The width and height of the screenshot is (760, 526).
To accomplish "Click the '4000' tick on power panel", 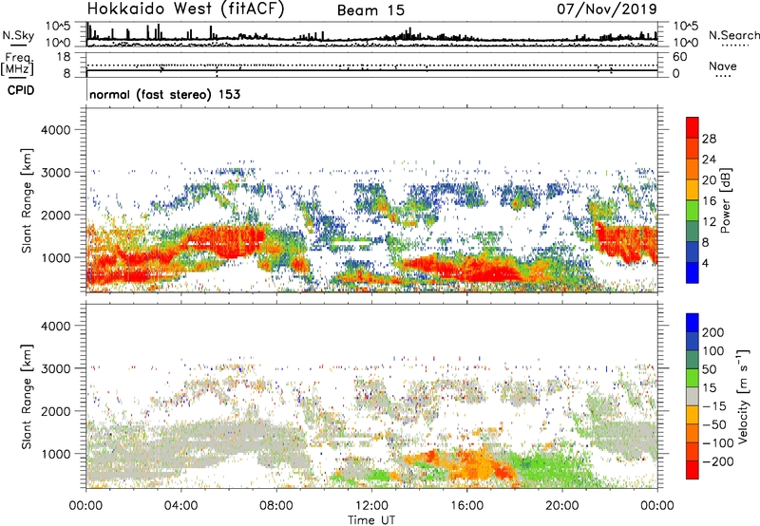I will (55, 130).
